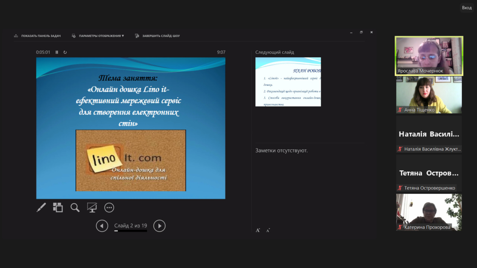
Task: Click the End Slide Show icon
Action: coord(137,36)
